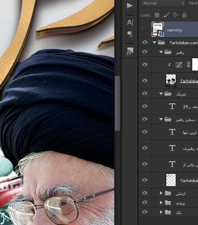Collapse the سخن رهبر group

point(161,119)
